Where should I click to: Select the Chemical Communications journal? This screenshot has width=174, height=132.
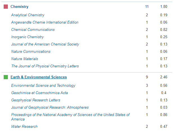point(33,30)
